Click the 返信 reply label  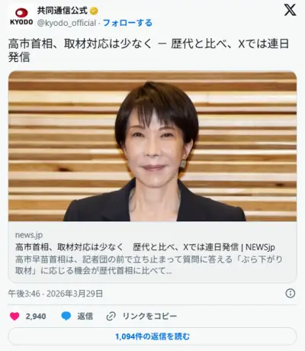(x=85, y=316)
